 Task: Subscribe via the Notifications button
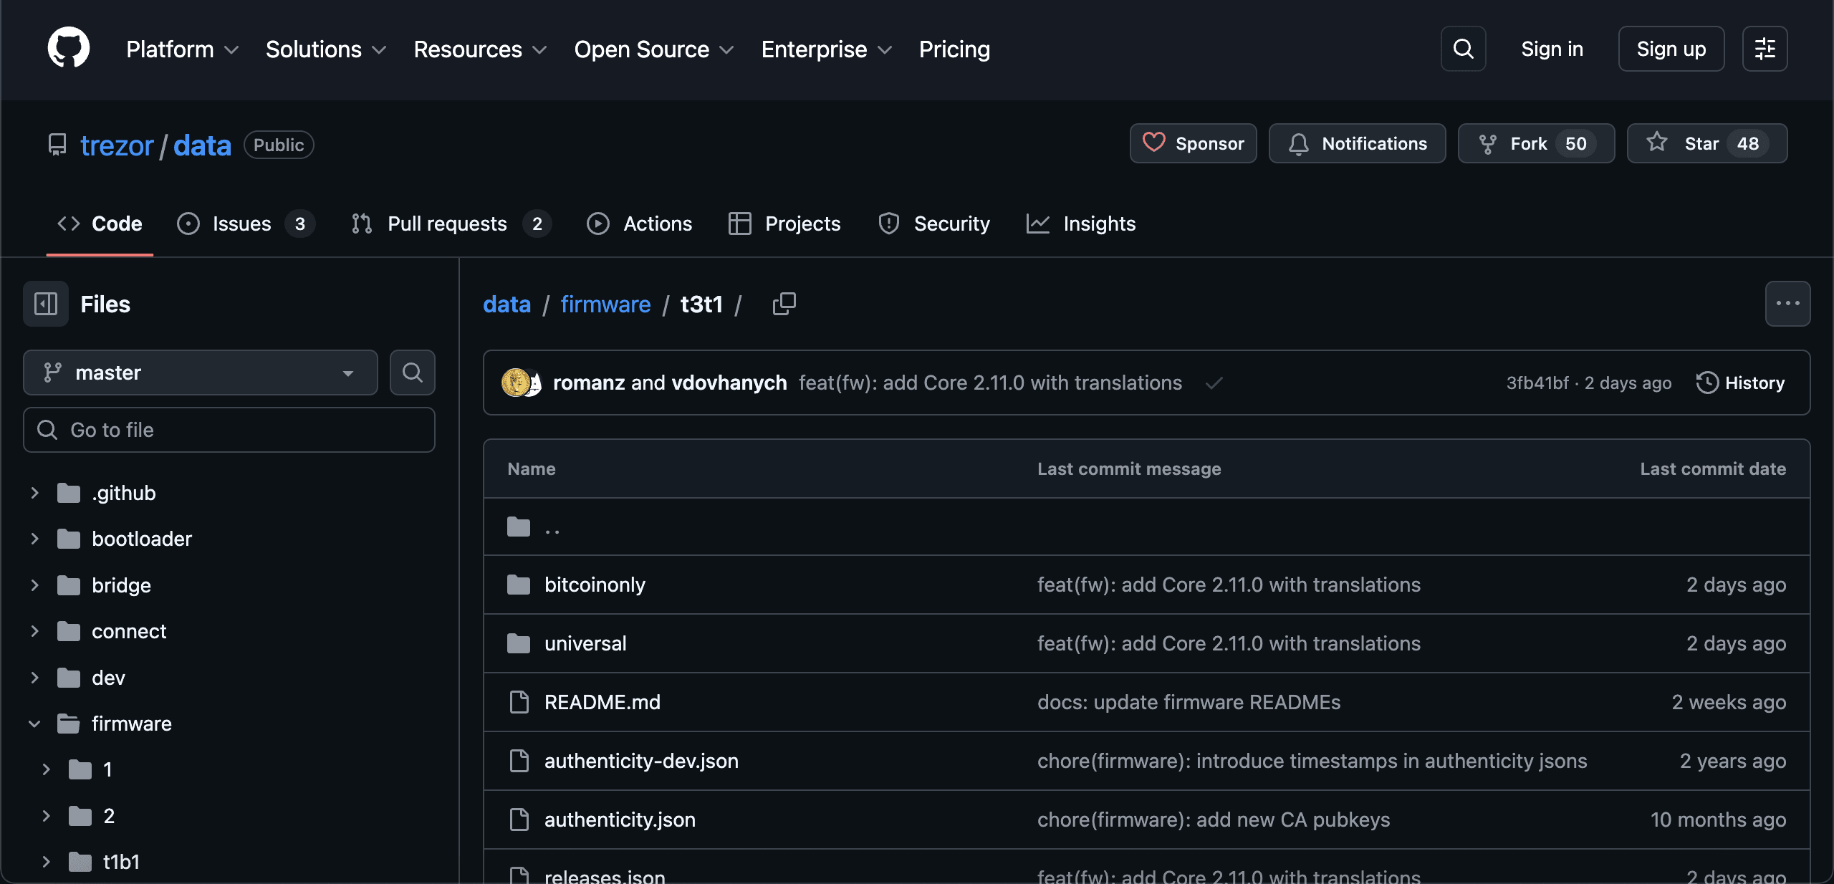[1357, 143]
